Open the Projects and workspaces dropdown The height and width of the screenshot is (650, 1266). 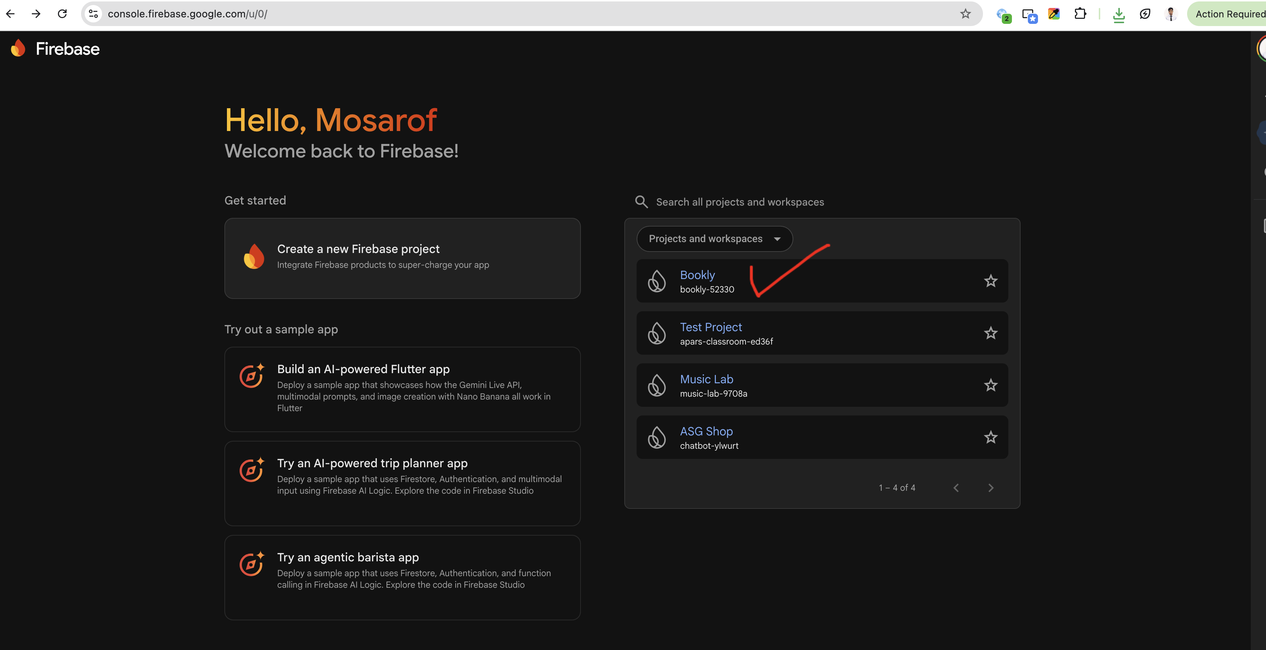coord(714,239)
